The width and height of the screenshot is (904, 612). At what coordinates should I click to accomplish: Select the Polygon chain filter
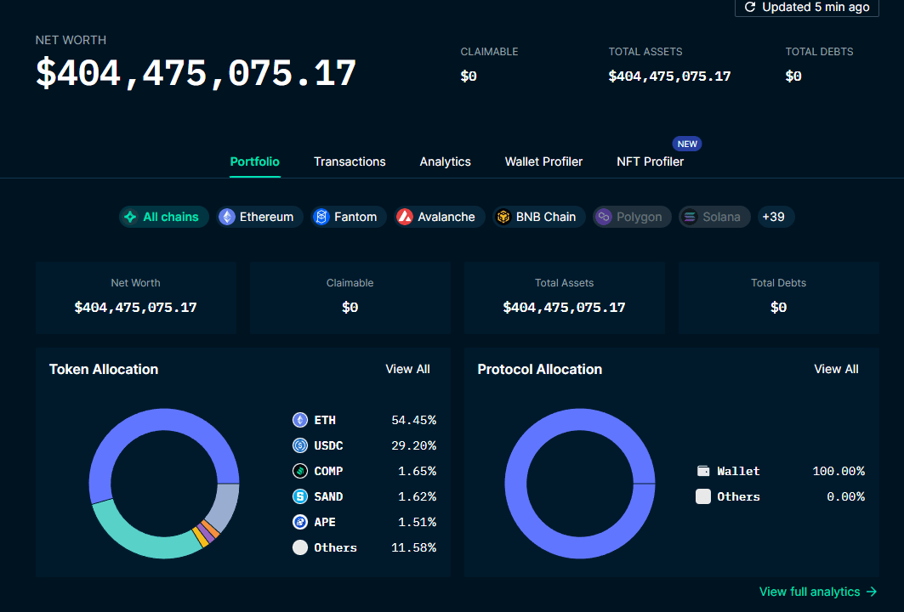[x=632, y=217]
